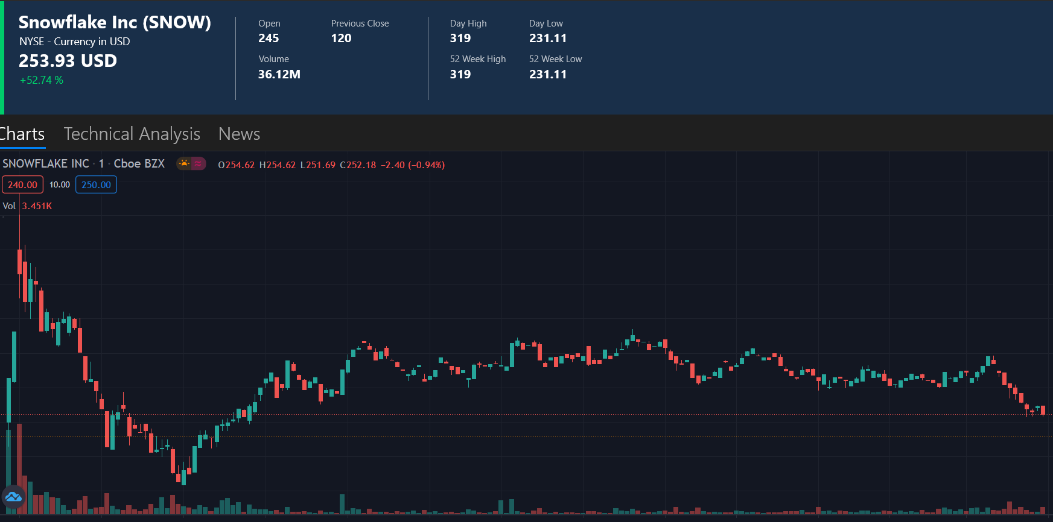Screen dimensions: 1053x522
Task: Click the NYSE - Currency in USD text
Action: (74, 42)
